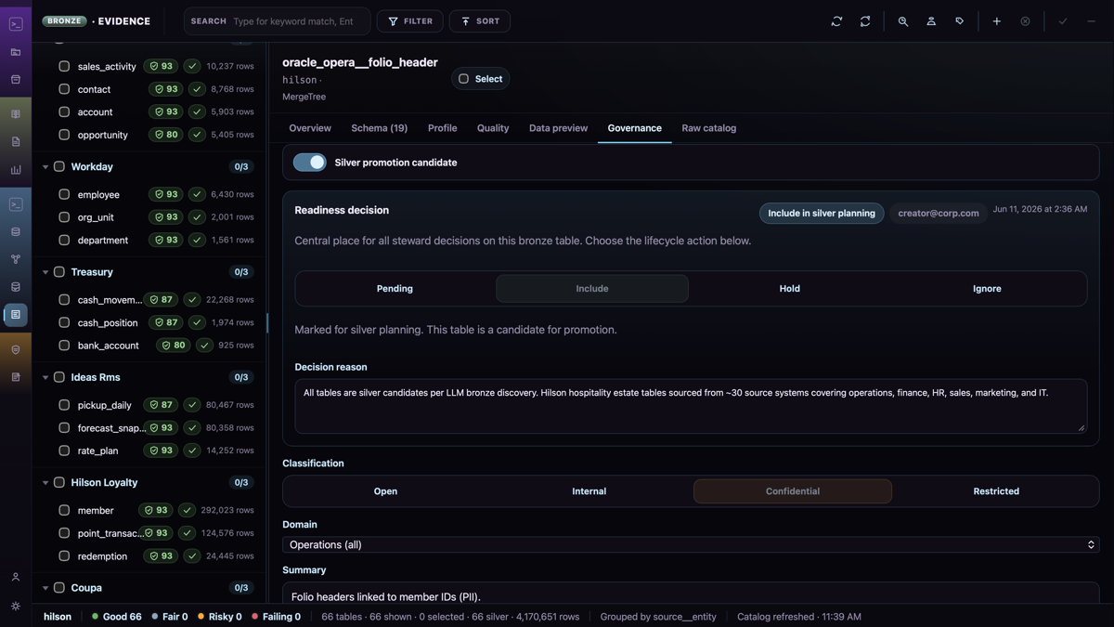Image resolution: width=1114 pixels, height=627 pixels.
Task: Collapse the Ideas Rms group
Action: point(45,378)
